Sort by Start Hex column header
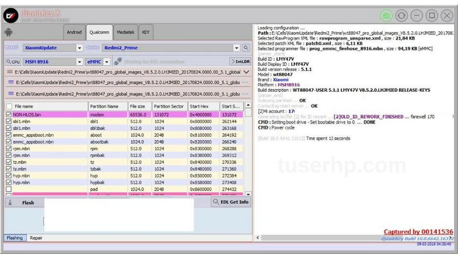Viewport: 458px width, 258px height. (x=203, y=106)
